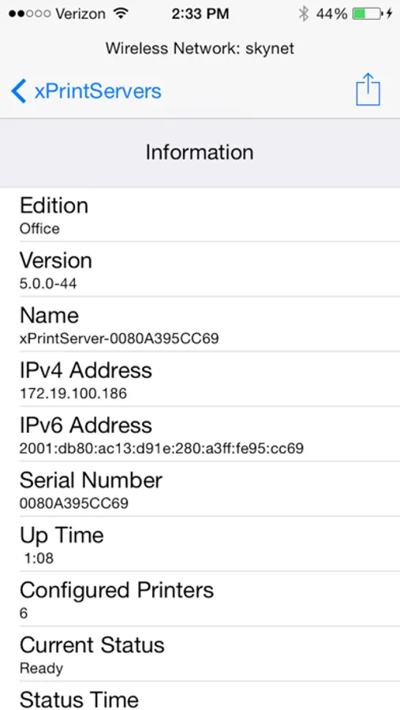Screen dimensions: 400x710
Task: Tap the blue back chevron arrow
Action: click(19, 91)
